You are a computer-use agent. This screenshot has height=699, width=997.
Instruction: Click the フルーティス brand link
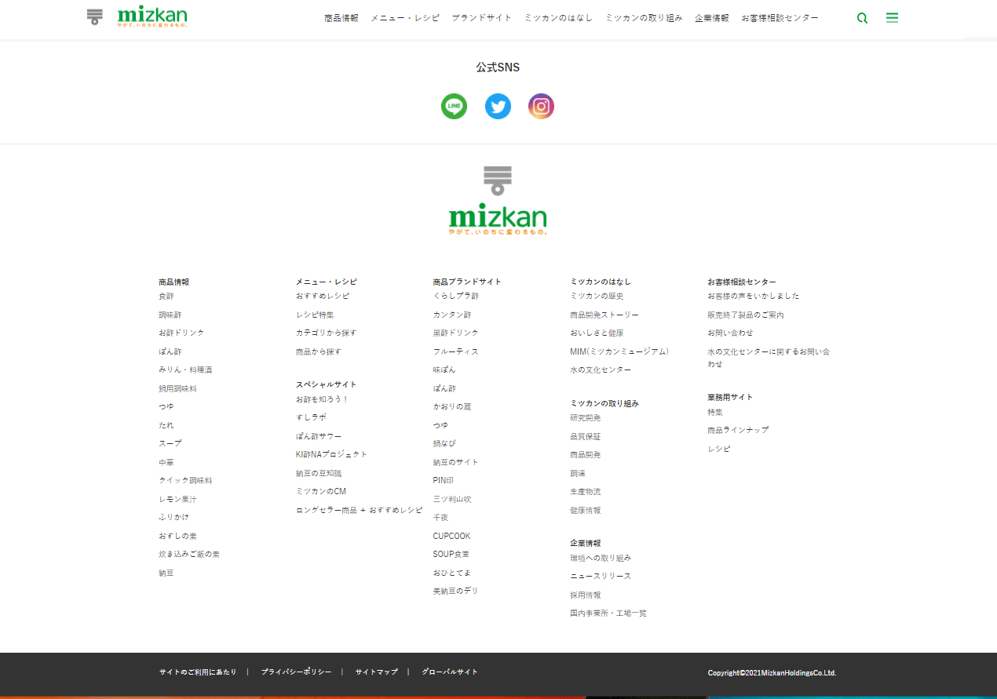pyautogui.click(x=456, y=351)
